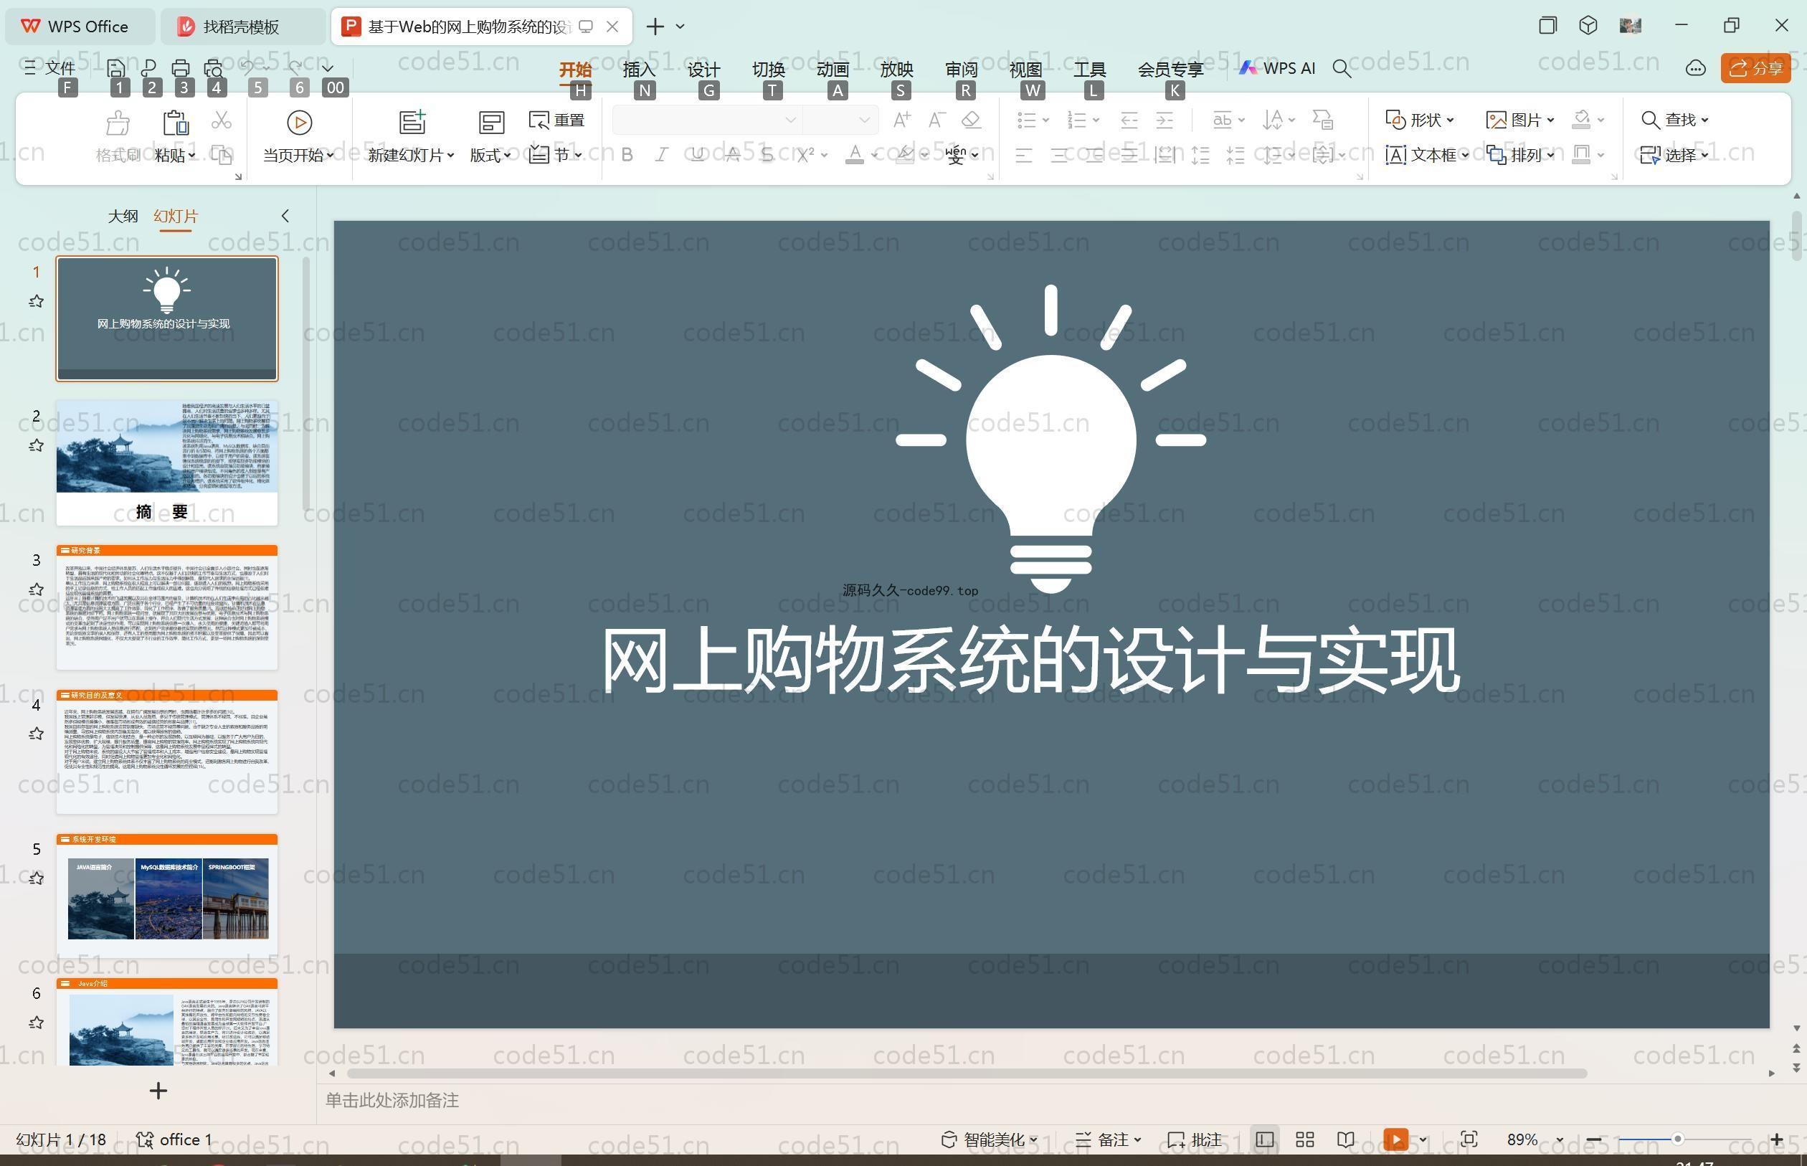The width and height of the screenshot is (1807, 1166).
Task: Open the font name combo box
Action: [x=706, y=120]
